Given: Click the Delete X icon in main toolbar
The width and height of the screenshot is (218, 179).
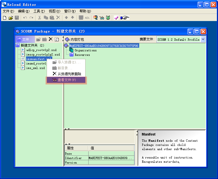Looking at the screenshot, I should click(x=58, y=18).
